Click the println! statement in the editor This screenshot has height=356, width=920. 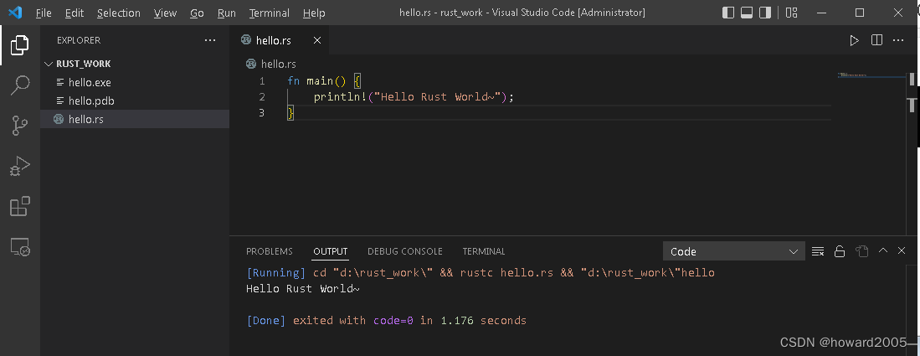point(414,96)
